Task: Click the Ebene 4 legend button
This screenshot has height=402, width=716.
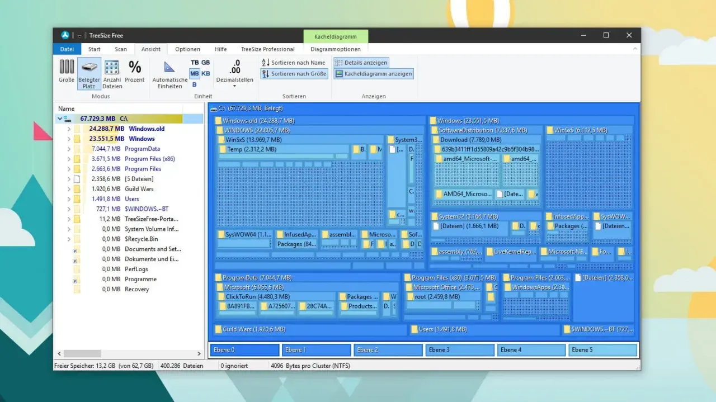Action: coord(531,350)
